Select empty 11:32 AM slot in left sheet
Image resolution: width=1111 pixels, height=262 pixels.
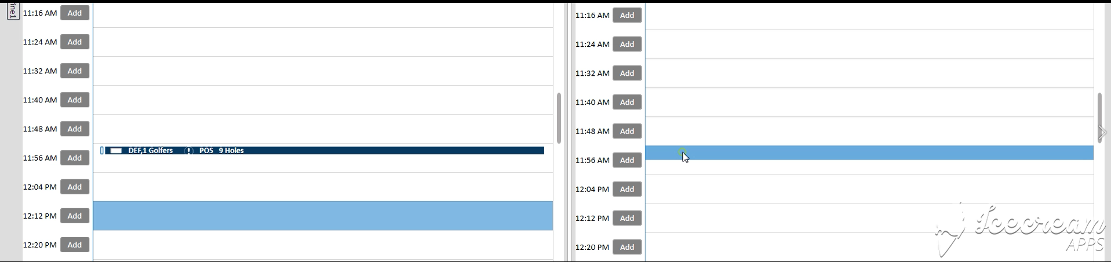click(323, 71)
